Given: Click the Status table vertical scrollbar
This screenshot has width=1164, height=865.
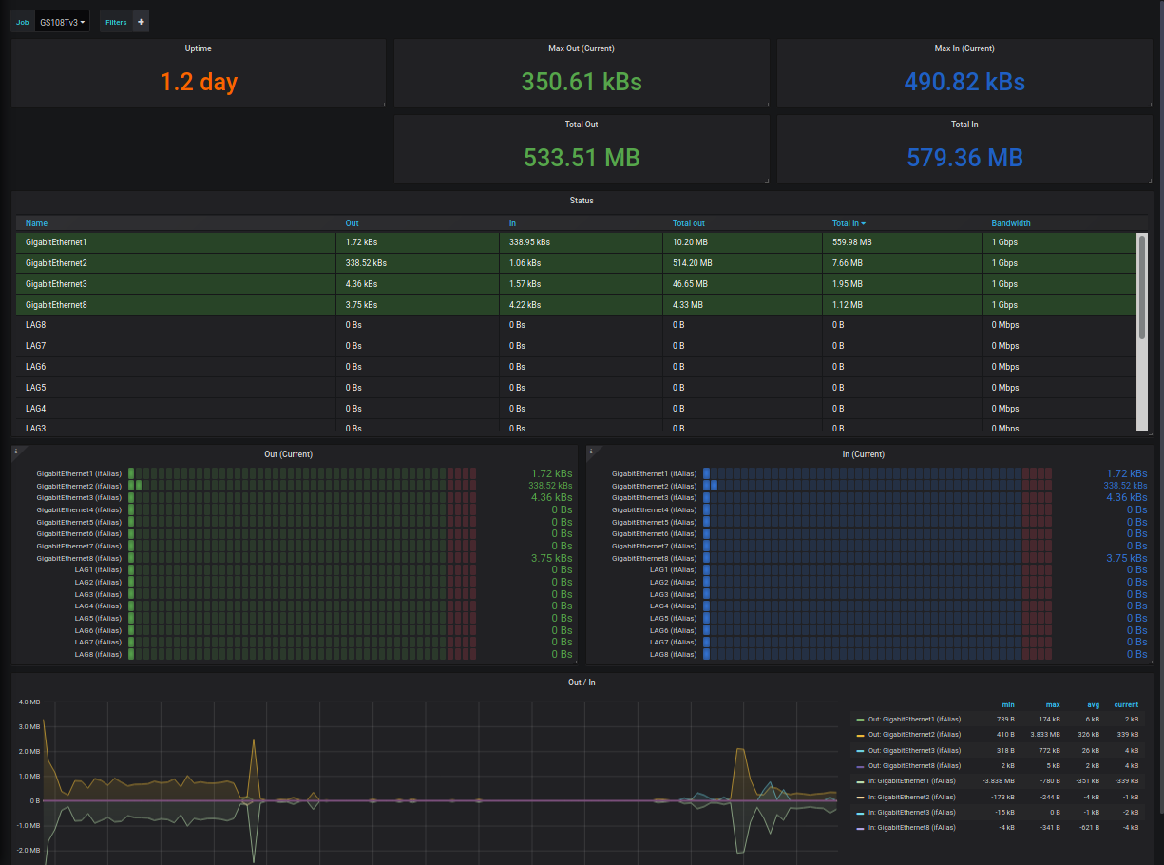Looking at the screenshot, I should [x=1142, y=285].
